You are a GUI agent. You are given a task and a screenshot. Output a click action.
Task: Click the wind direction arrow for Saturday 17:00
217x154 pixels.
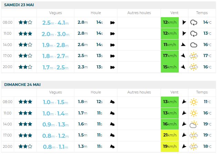pyautogui.click(x=184, y=56)
